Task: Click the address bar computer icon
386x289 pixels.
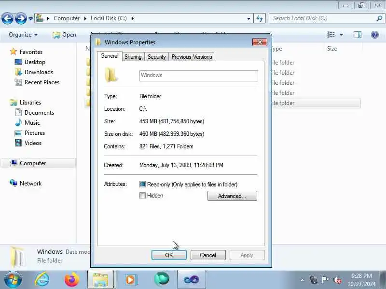Action: [x=40, y=18]
